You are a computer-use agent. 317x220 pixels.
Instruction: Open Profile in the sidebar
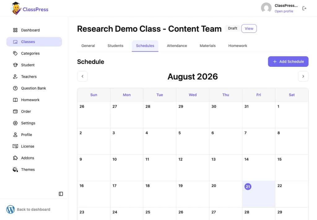point(34,135)
